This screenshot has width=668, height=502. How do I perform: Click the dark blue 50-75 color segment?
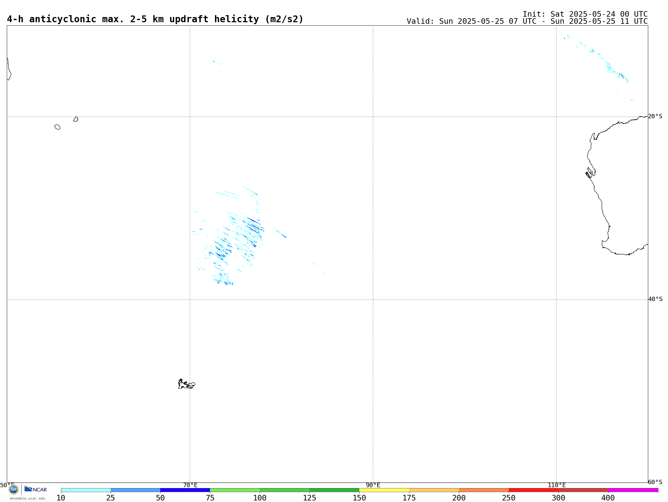pyautogui.click(x=185, y=490)
